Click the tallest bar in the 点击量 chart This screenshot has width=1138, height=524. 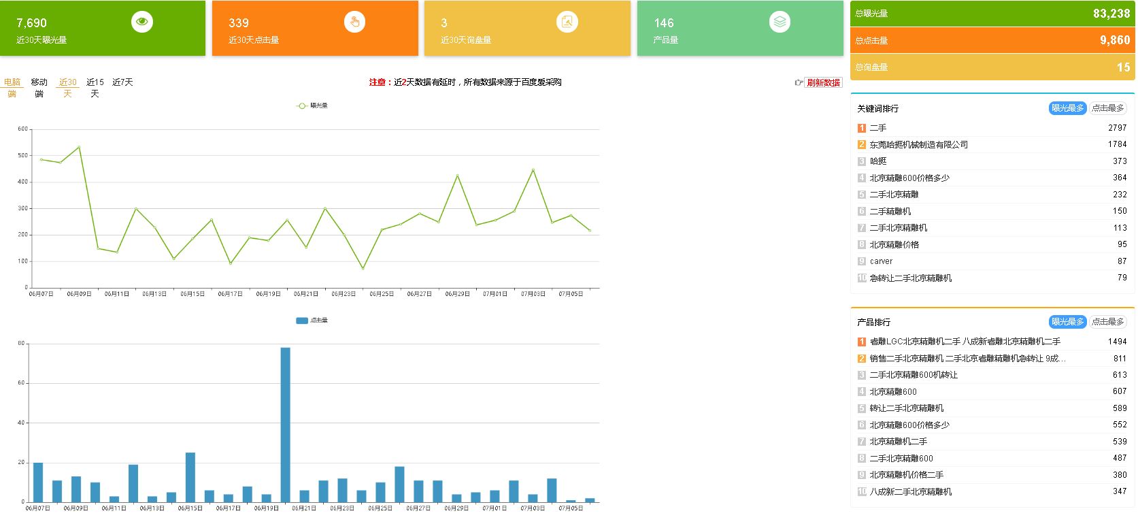pos(285,425)
